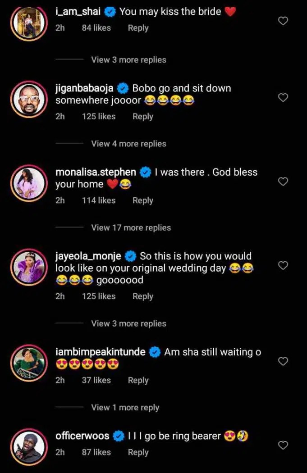Screen dimensions: 307x473
Task: Like monalisa.stephen's comment
Action: (283, 182)
